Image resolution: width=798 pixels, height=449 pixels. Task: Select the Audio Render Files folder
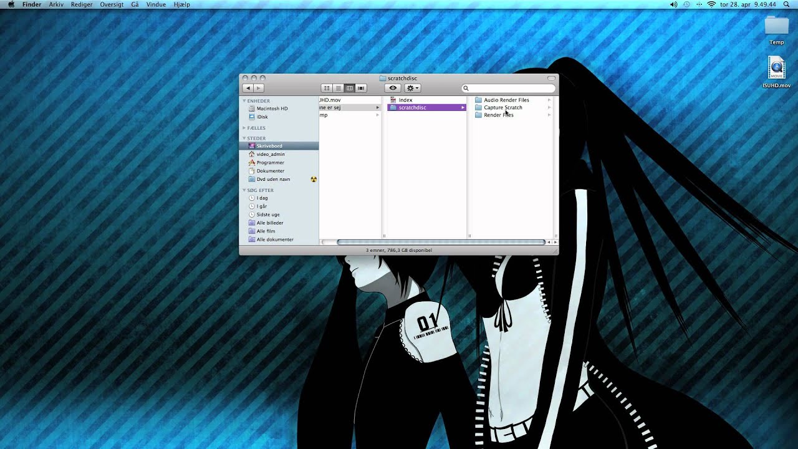[512, 100]
